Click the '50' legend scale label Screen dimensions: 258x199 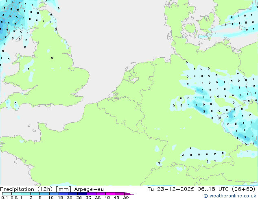(126, 197)
